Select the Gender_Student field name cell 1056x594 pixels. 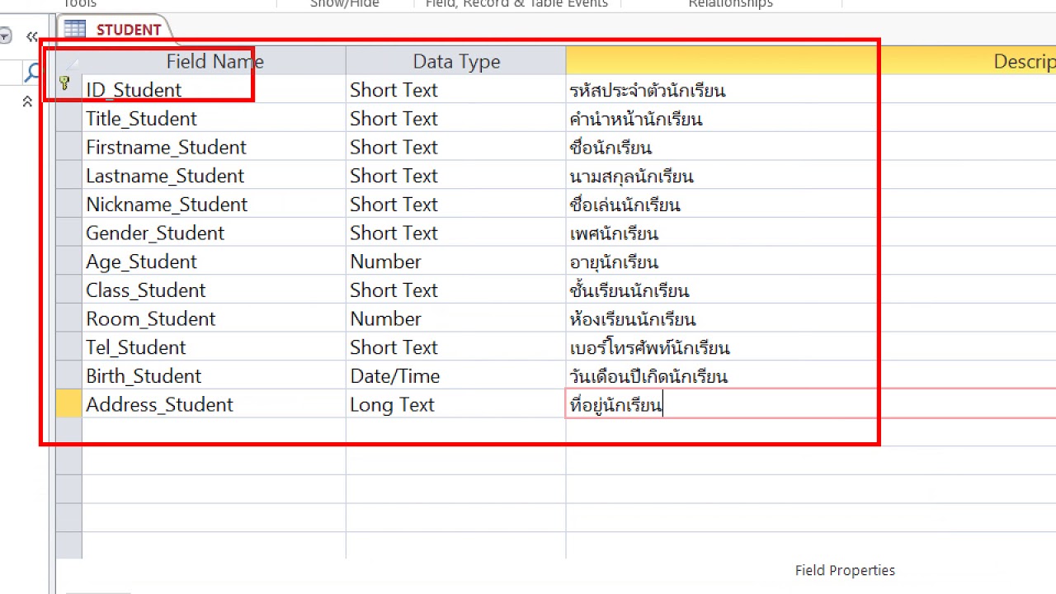(214, 233)
